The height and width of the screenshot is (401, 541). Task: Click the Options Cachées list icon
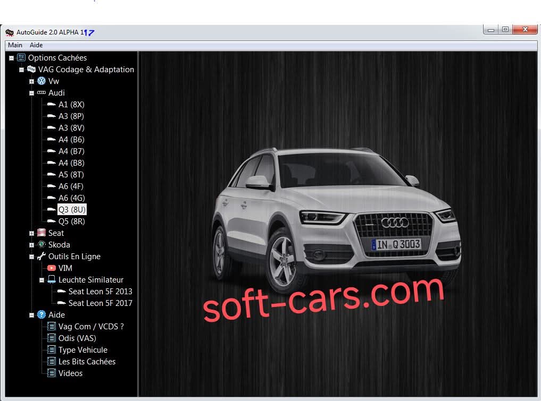(x=21, y=57)
